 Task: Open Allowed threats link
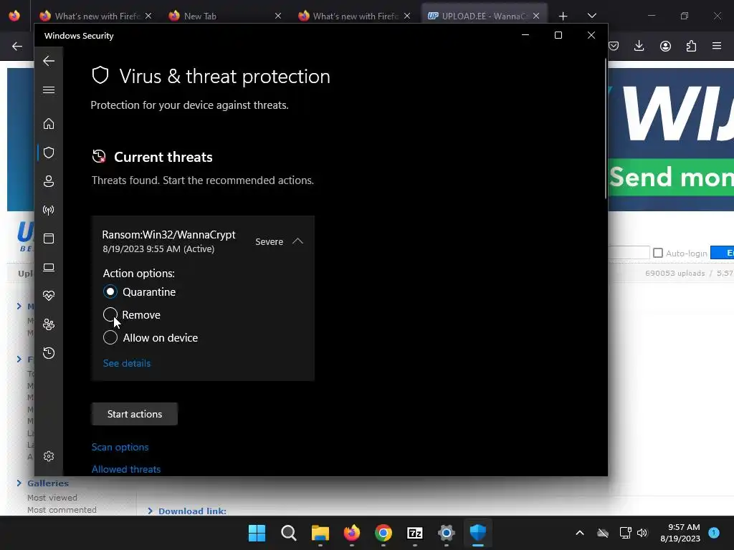(126, 469)
